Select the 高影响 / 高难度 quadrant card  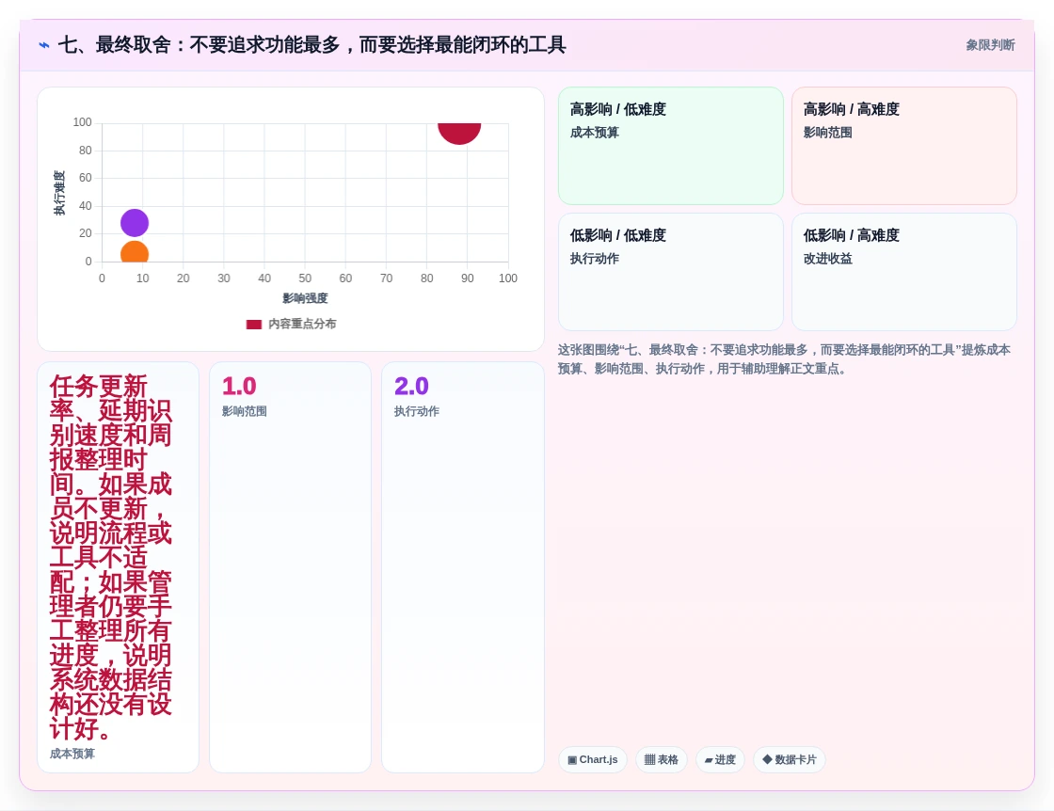(x=904, y=146)
